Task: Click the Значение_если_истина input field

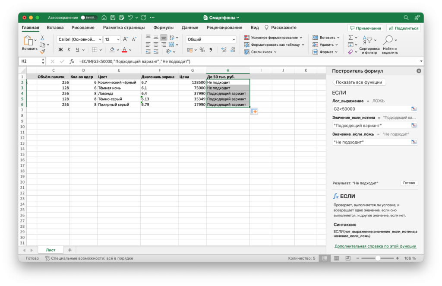Action: [372, 126]
